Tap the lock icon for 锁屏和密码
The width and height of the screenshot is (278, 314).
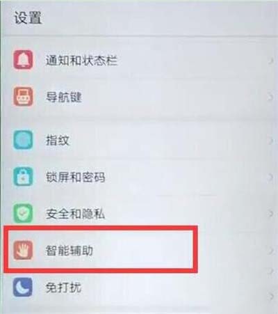pos(23,177)
